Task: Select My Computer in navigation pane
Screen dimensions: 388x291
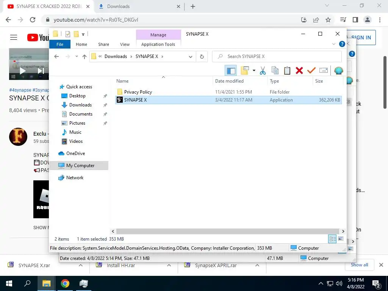Action: click(x=79, y=166)
